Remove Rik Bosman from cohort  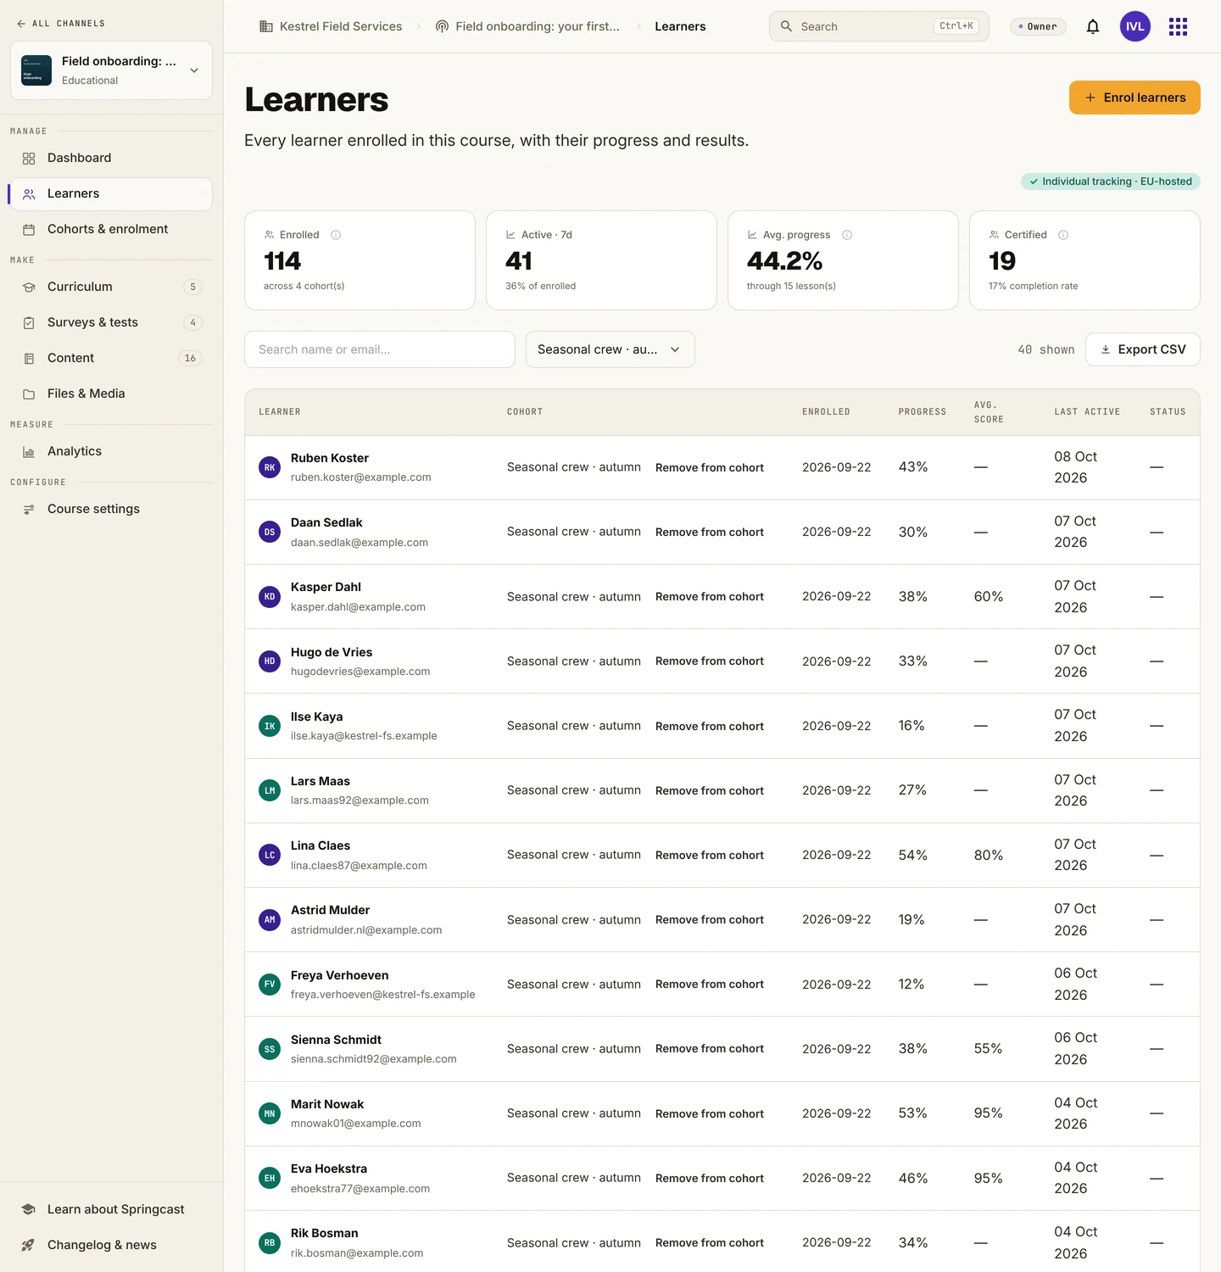click(710, 1243)
